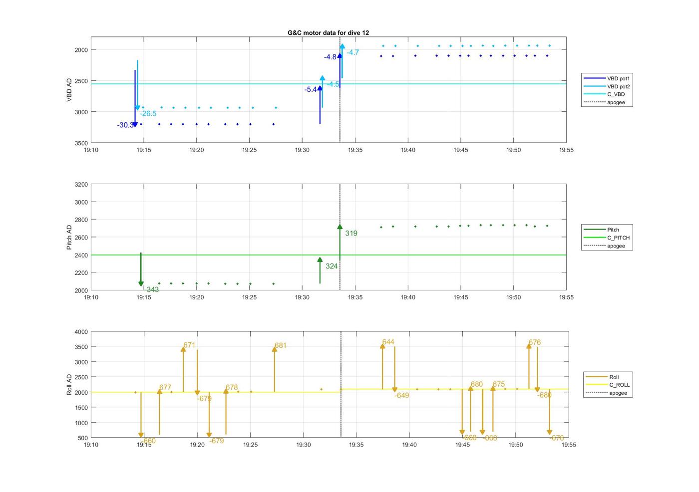Click the "675" roll data label
The image size is (699, 492).
[x=499, y=385]
